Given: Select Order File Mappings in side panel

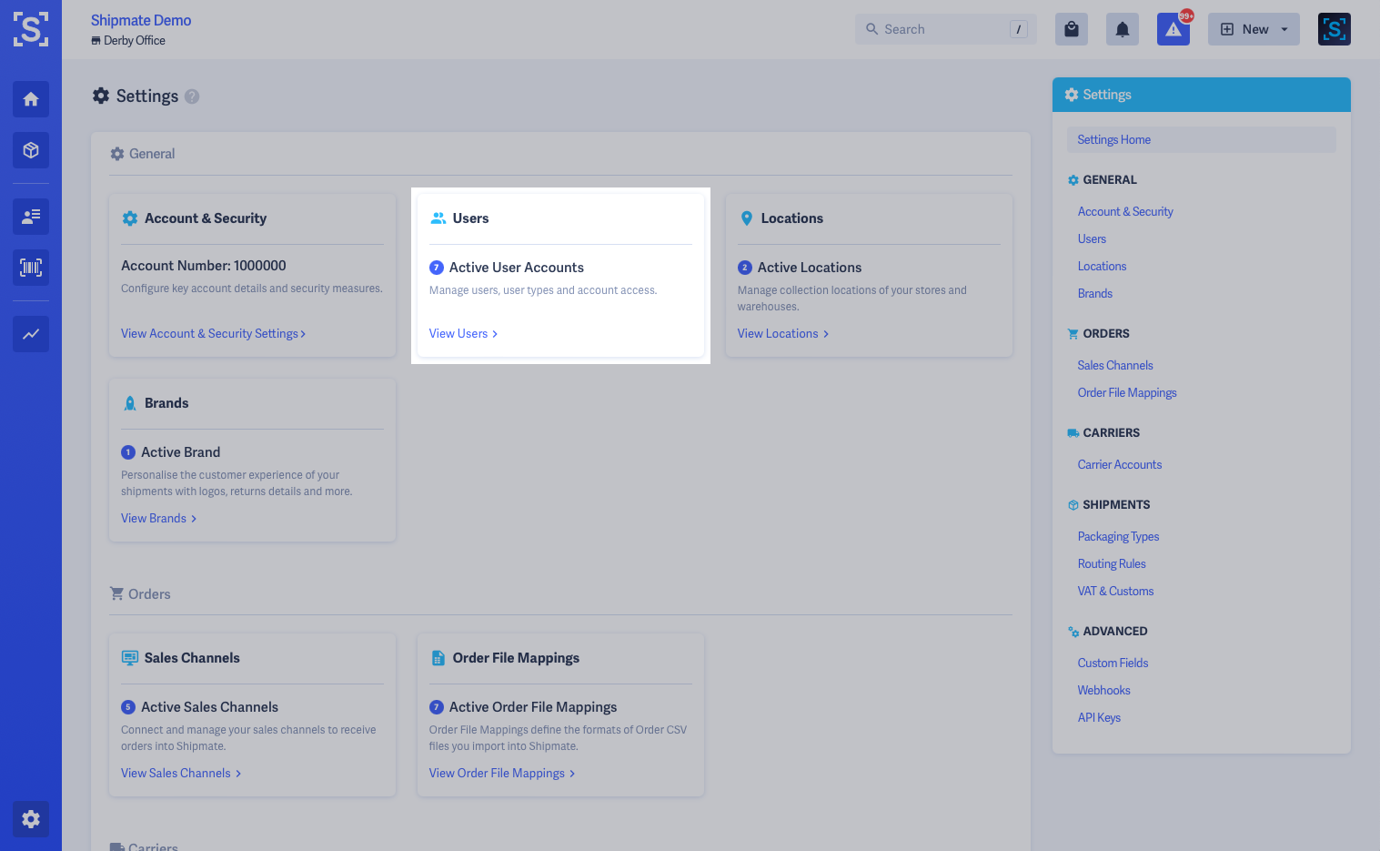Looking at the screenshot, I should coord(1127,393).
